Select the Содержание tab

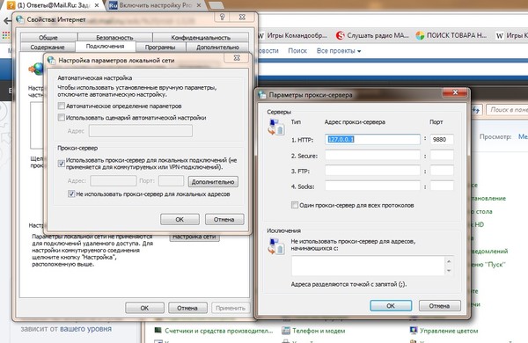tap(48, 47)
